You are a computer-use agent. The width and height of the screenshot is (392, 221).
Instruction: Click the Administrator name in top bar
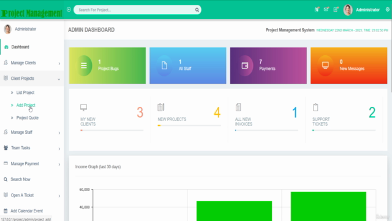click(367, 10)
